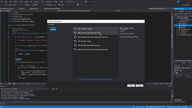
Task: Click Live Share button
Action: point(185,5)
